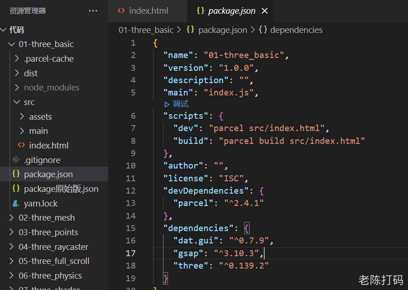The height and width of the screenshot is (290, 408).
Task: Click the dependencies breadcrumb item
Action: 296,30
